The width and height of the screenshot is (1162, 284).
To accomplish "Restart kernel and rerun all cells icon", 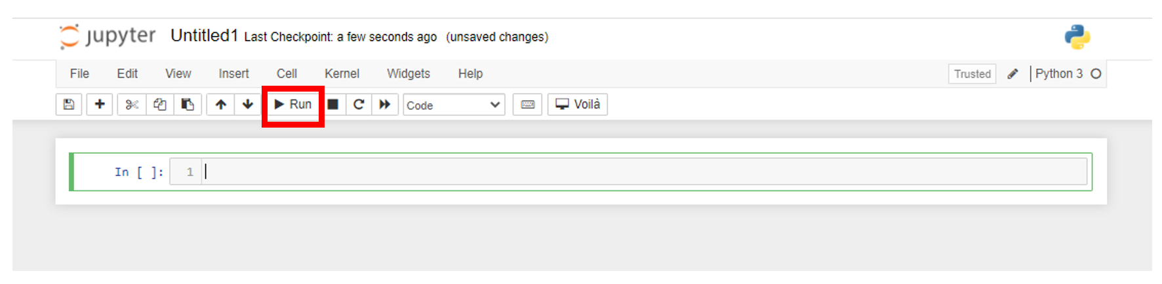I will click(x=385, y=105).
